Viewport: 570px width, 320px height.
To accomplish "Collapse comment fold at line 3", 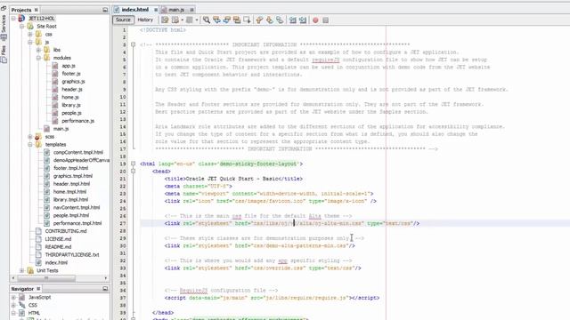I will click(x=134, y=44).
